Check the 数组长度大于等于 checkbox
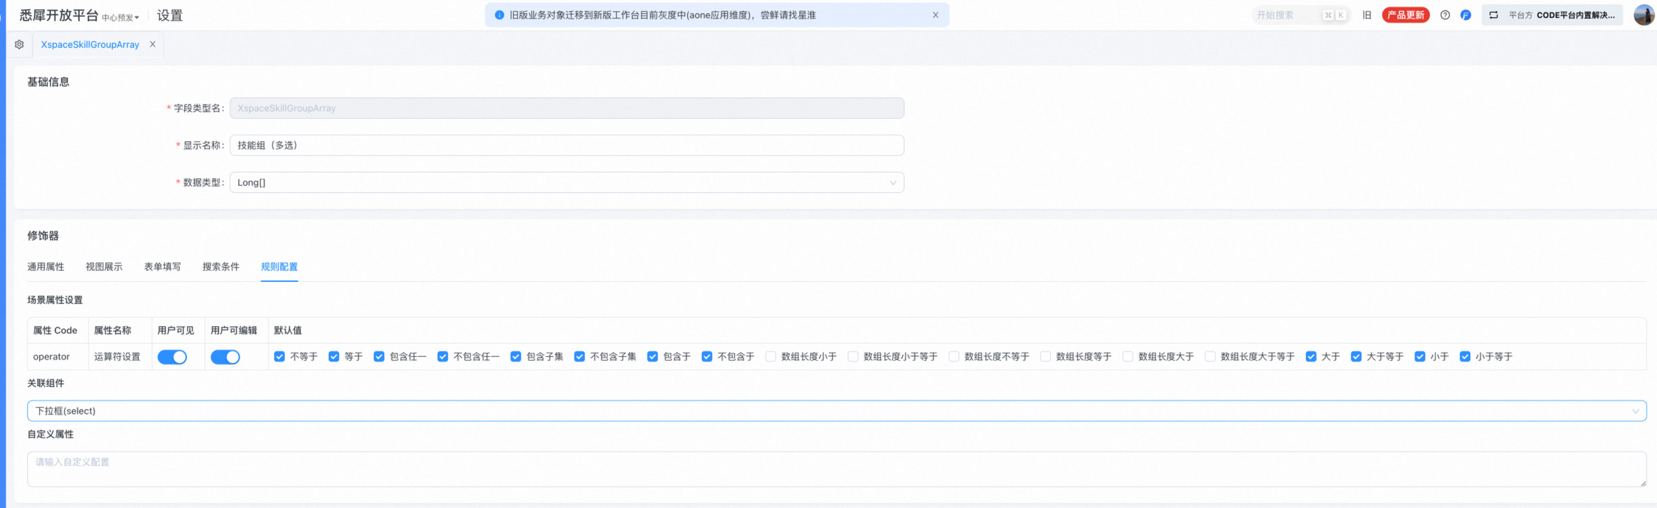This screenshot has height=508, width=1657. [1210, 356]
